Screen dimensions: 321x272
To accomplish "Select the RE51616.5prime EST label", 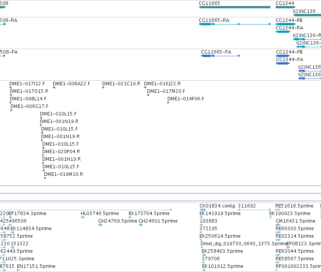I will pyautogui.click(x=294, y=206).
